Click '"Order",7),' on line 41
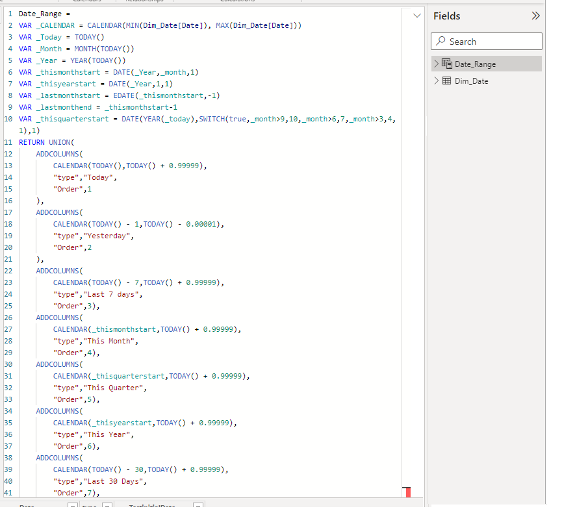The height and width of the screenshot is (511, 562). (x=77, y=493)
